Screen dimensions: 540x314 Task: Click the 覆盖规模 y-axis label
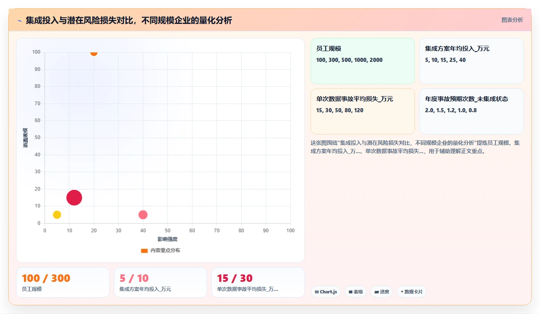[x=25, y=138]
